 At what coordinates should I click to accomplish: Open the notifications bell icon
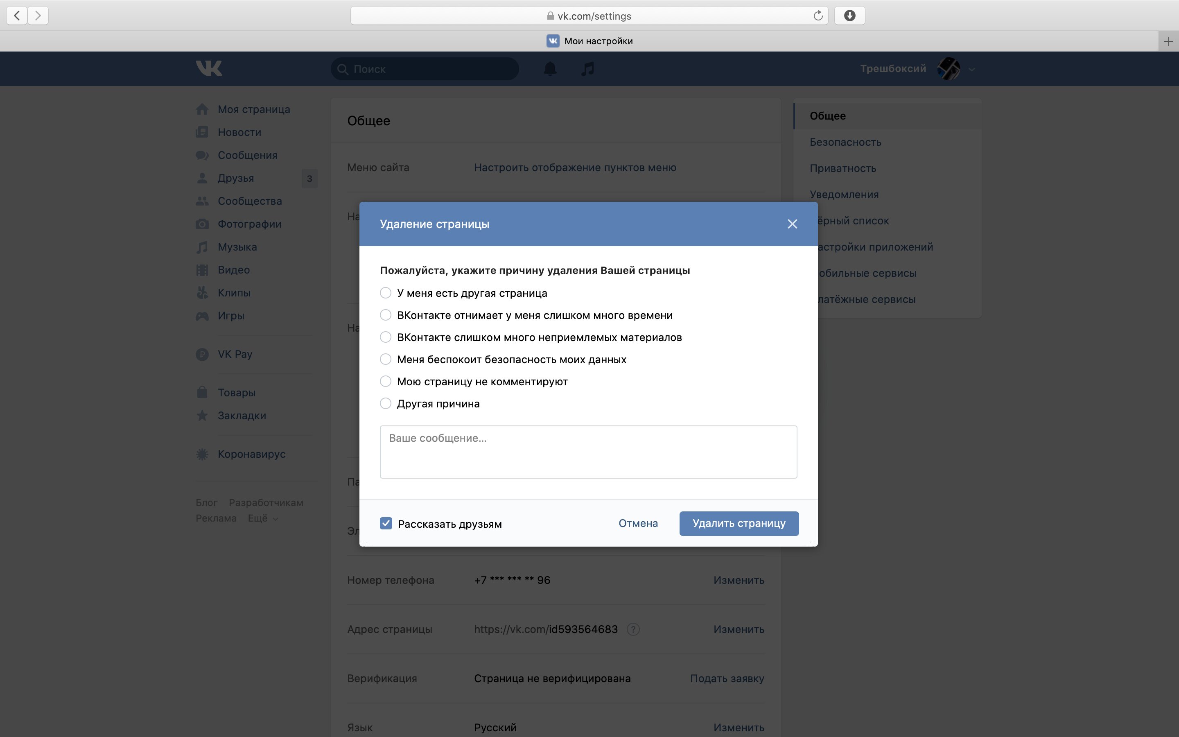pos(550,69)
